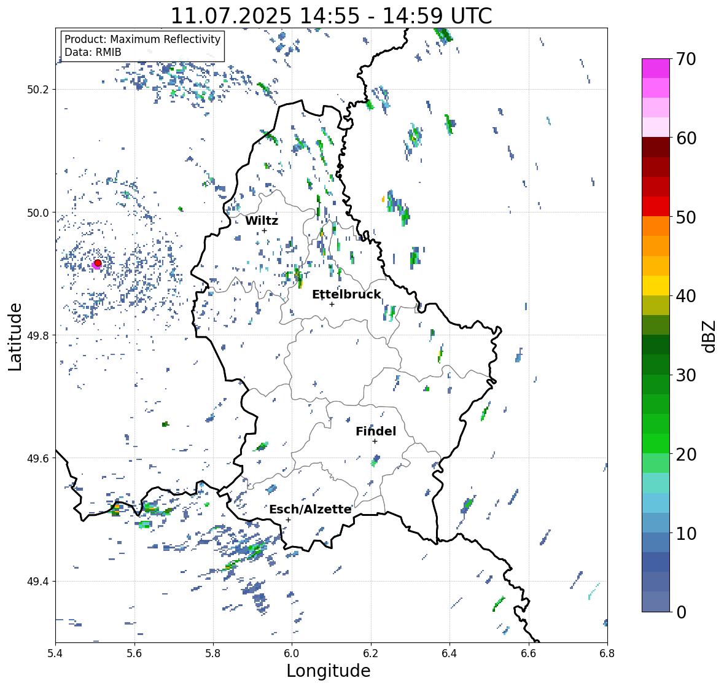Click the 'Data: RMIB' legend text

[93, 52]
